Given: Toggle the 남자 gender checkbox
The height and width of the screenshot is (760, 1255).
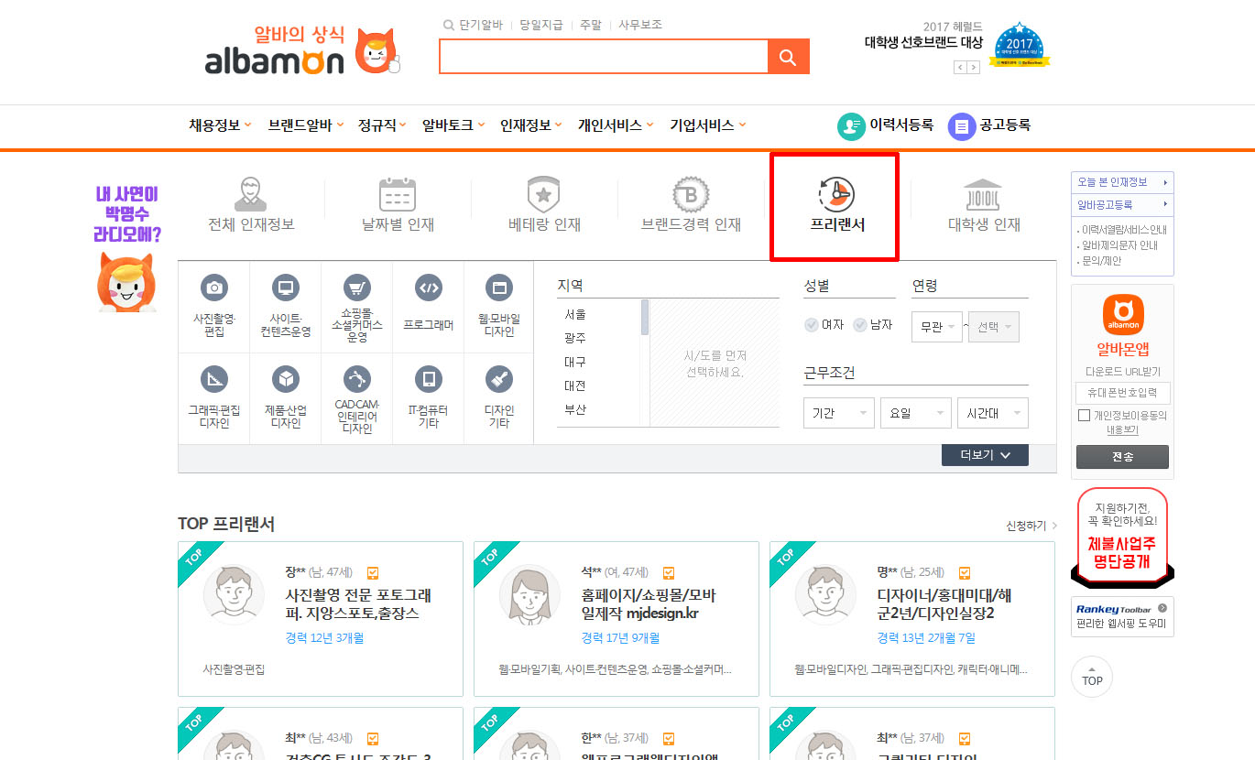Looking at the screenshot, I should click(859, 325).
